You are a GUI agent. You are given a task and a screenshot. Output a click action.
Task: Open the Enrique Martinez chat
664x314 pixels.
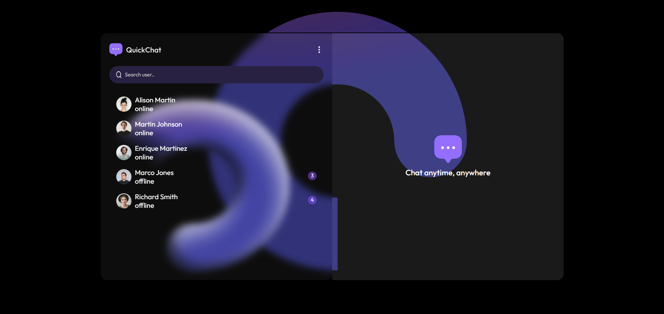point(161,149)
